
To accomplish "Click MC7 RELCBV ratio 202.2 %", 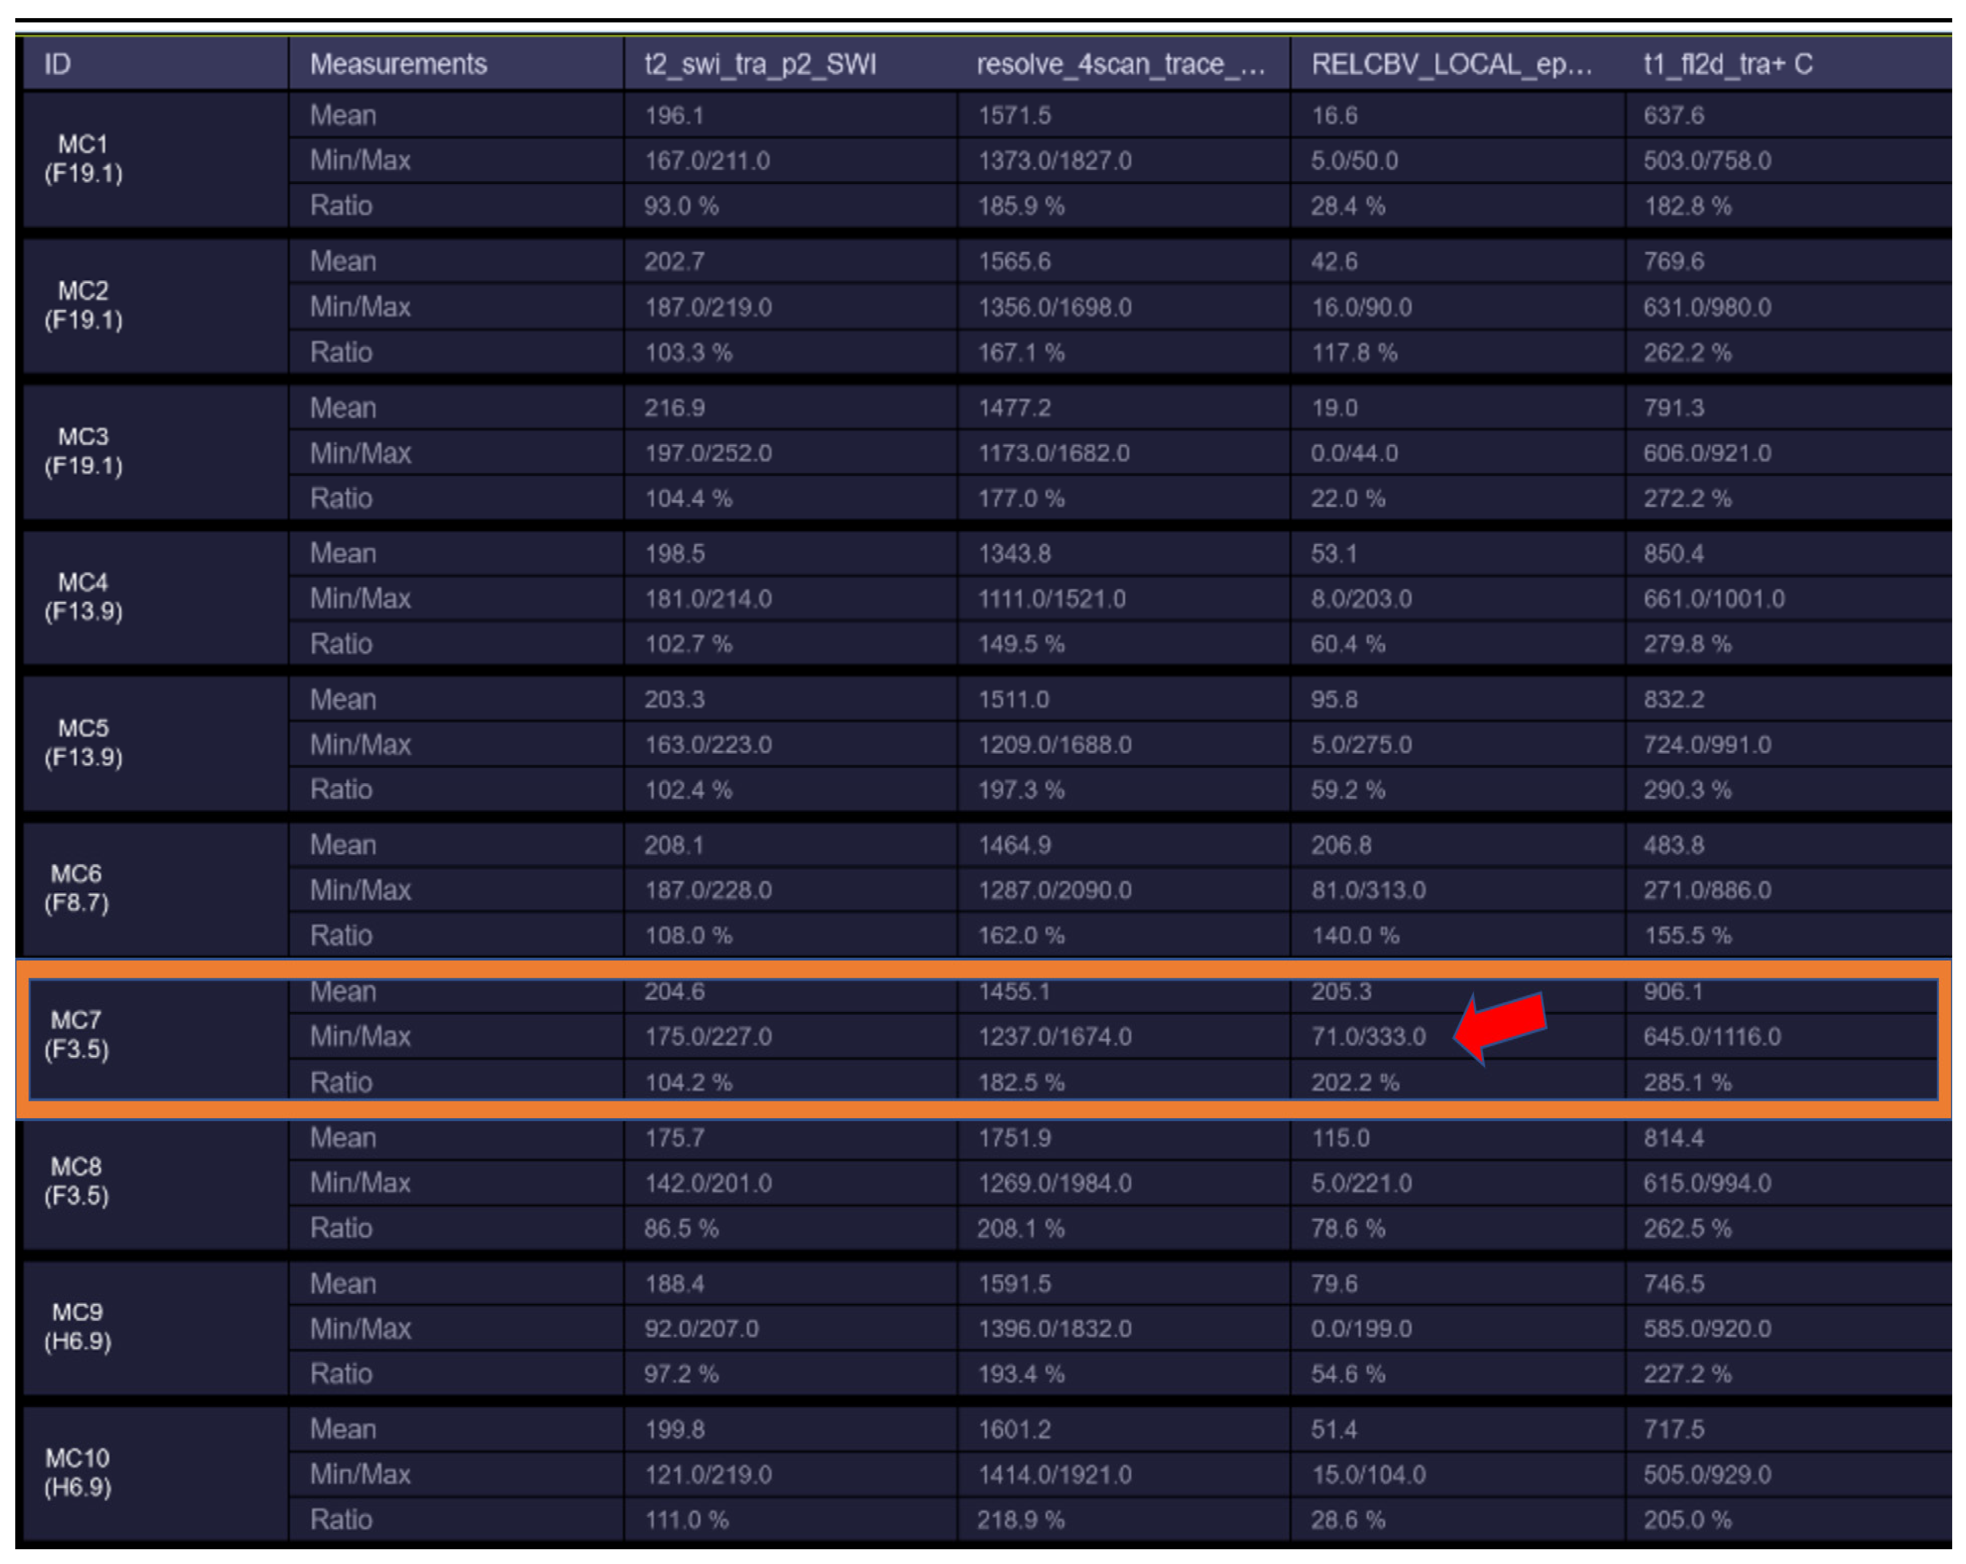I will [x=1354, y=1082].
